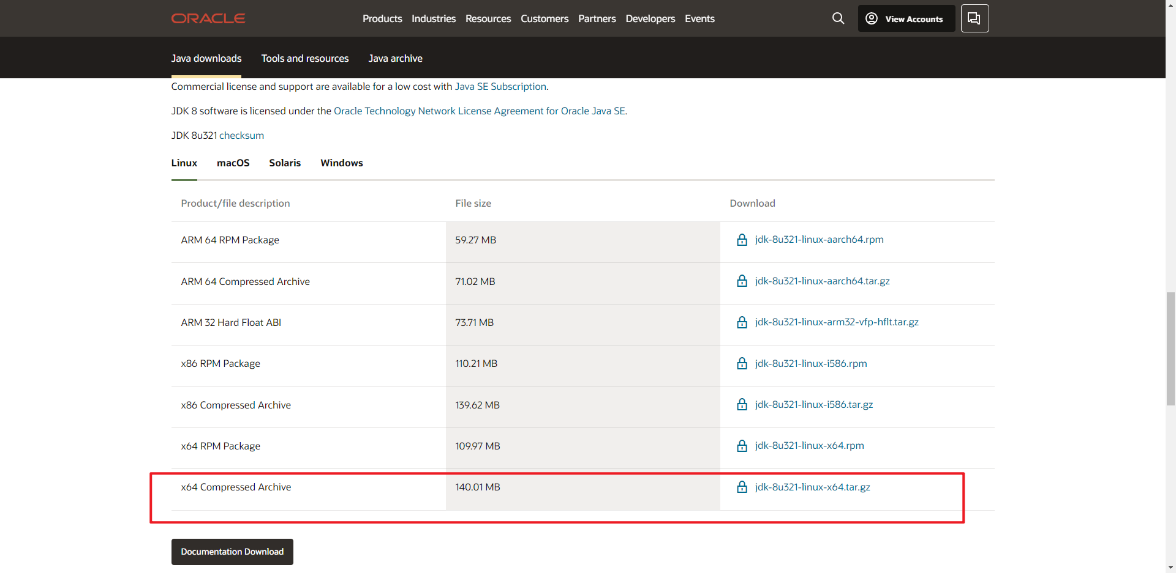This screenshot has height=573, width=1176.
Task: Open the Industries menu
Action: click(x=434, y=18)
